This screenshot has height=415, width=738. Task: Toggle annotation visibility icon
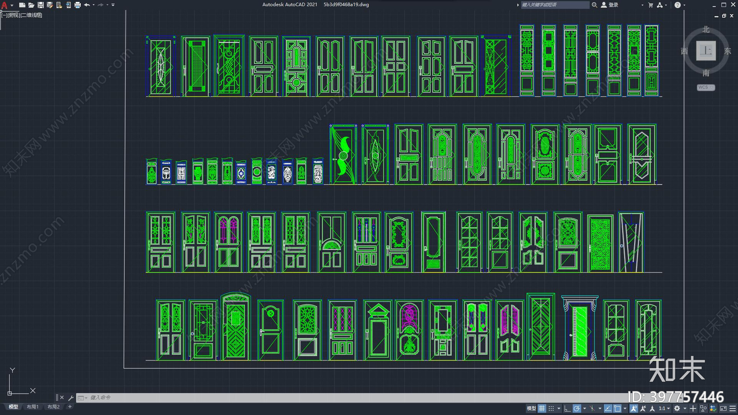pyautogui.click(x=634, y=409)
